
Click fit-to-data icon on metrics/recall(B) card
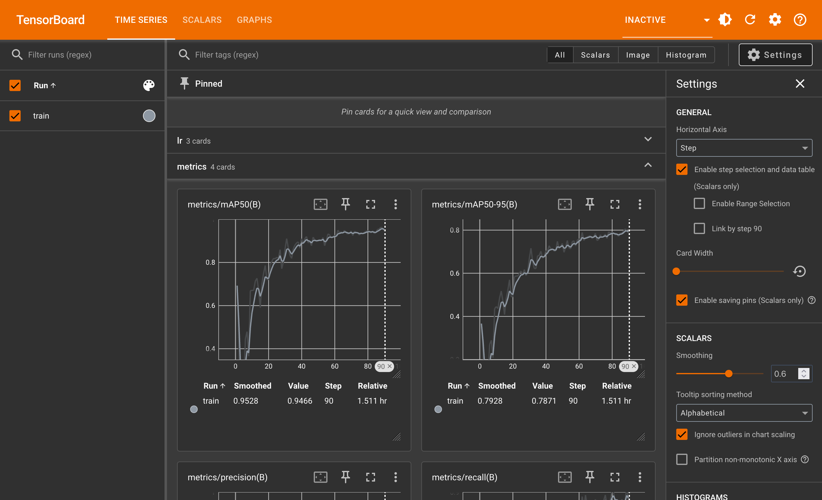[x=564, y=477]
